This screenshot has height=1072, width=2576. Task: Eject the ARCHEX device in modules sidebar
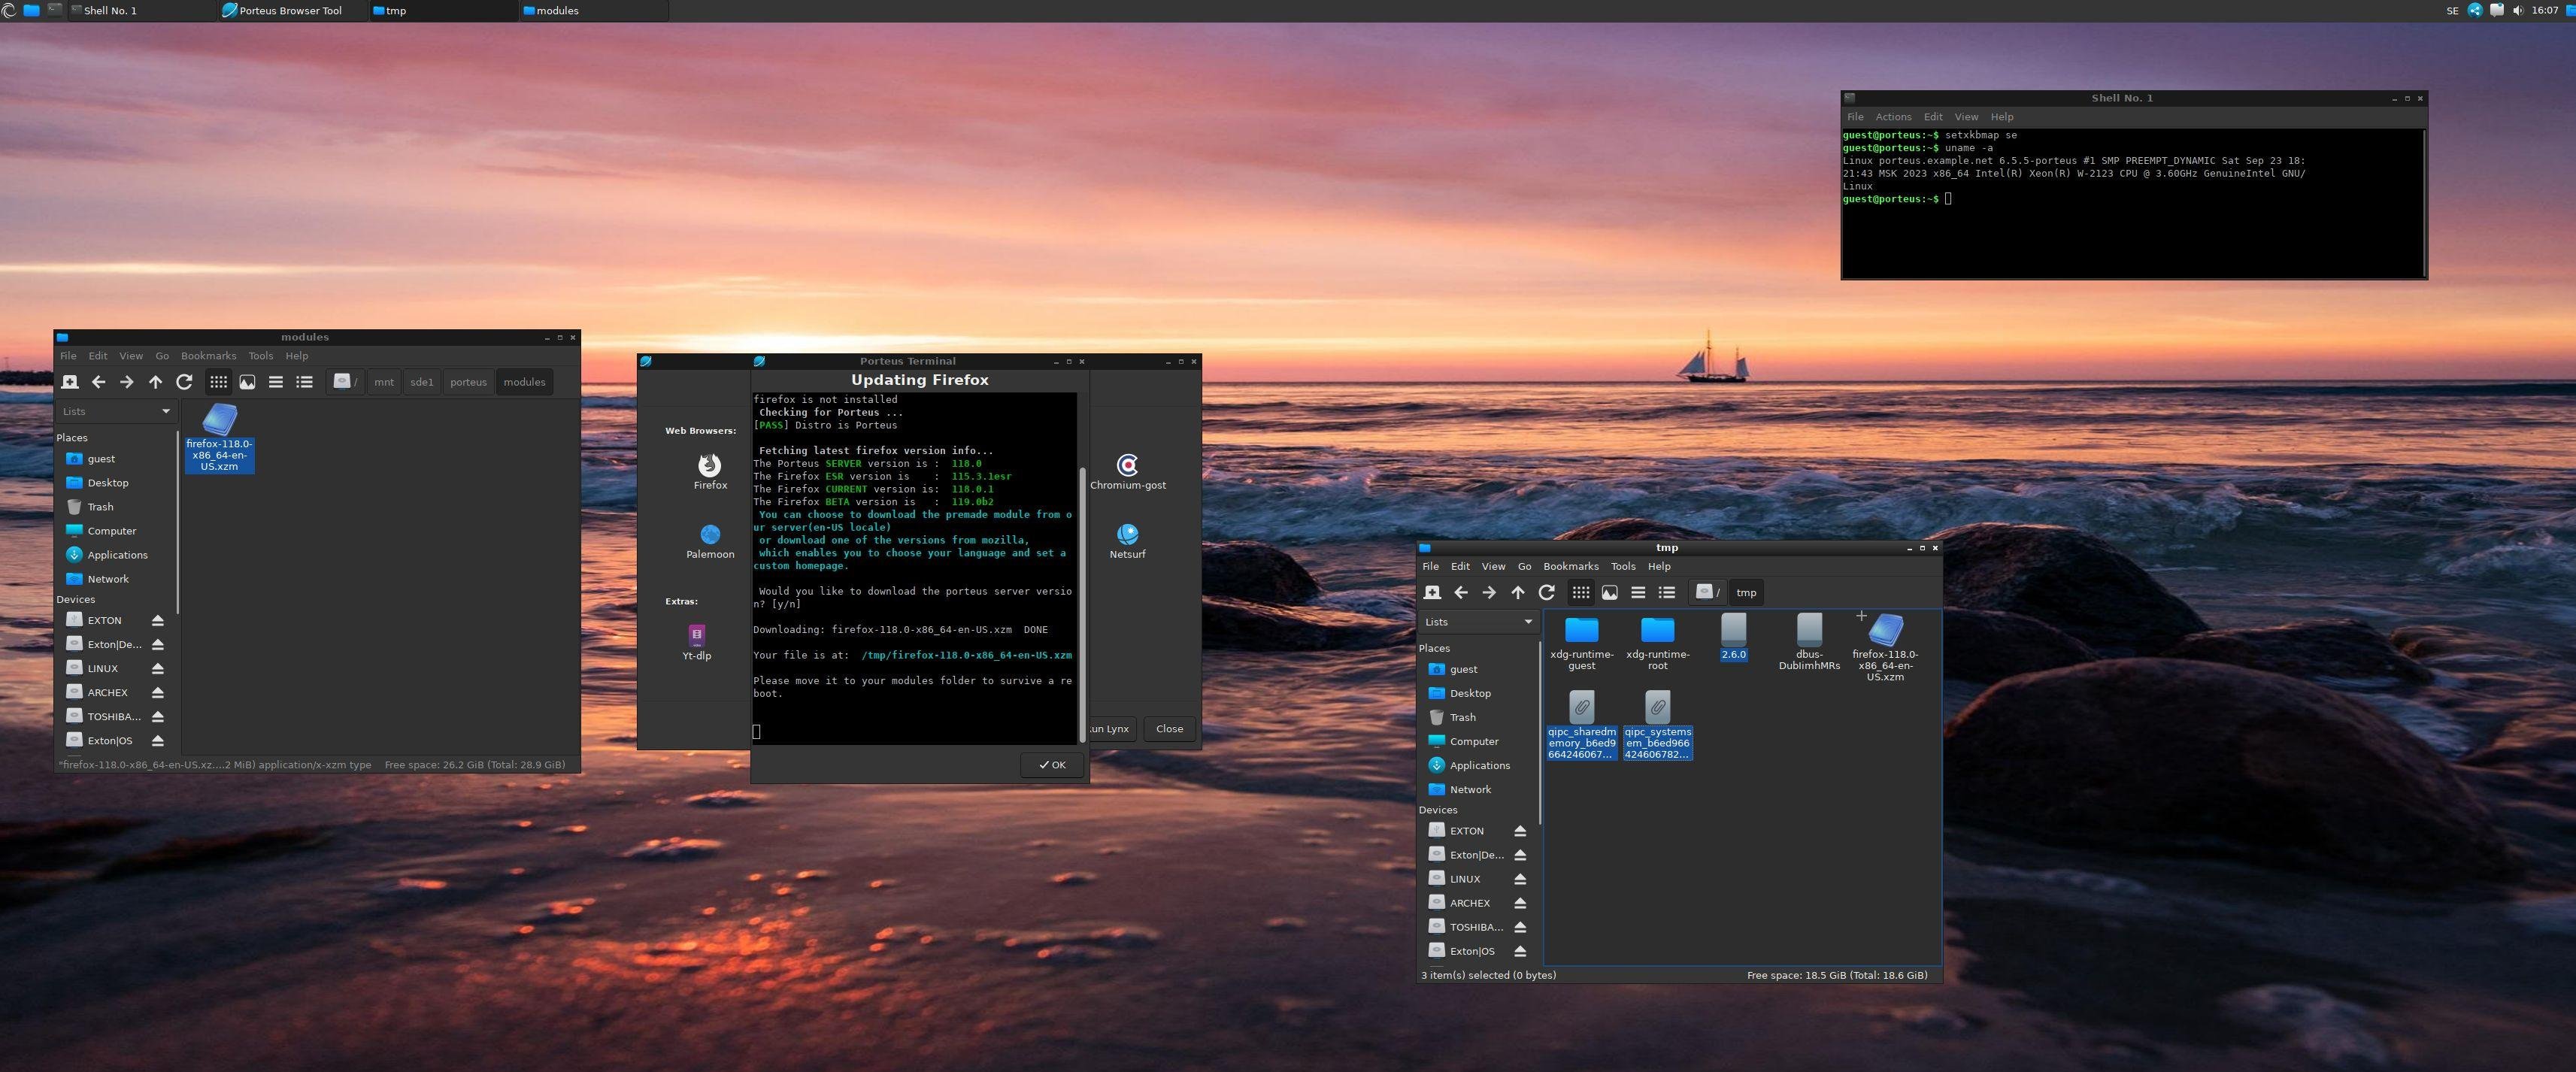tap(158, 693)
